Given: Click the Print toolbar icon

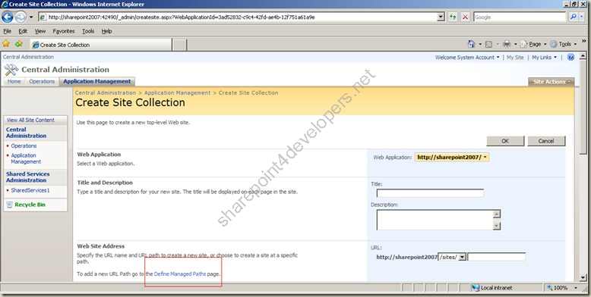Looking at the screenshot, I should point(507,44).
